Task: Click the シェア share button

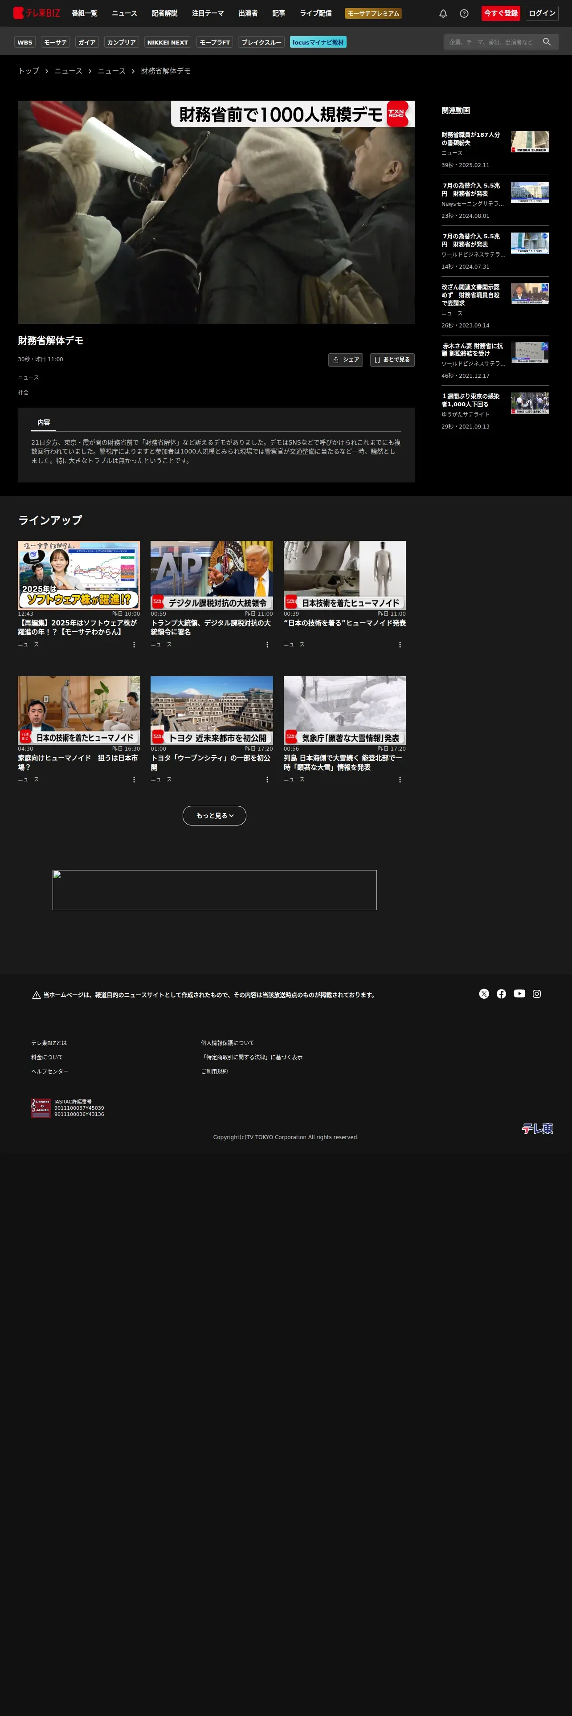Action: tap(346, 360)
